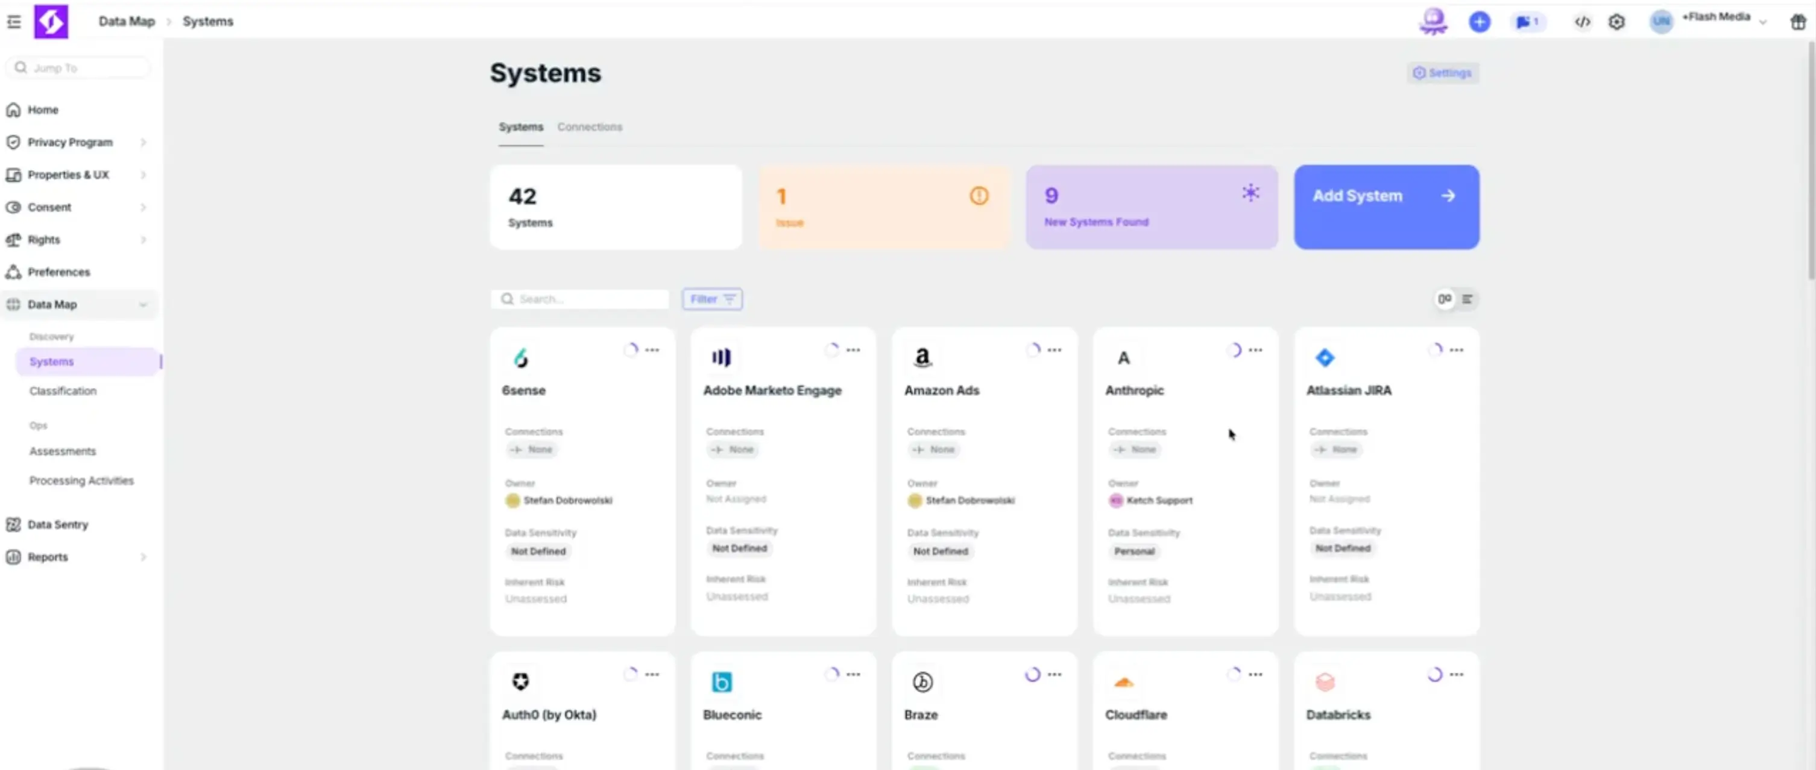Open the 6sense card more options menu
This screenshot has height=770, width=1816.
652,349
